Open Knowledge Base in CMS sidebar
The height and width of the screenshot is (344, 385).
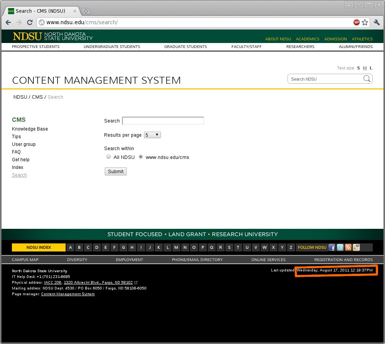pos(30,129)
